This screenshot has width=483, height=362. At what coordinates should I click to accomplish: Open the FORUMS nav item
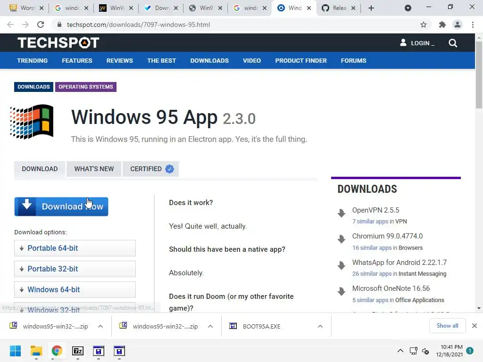point(353,61)
